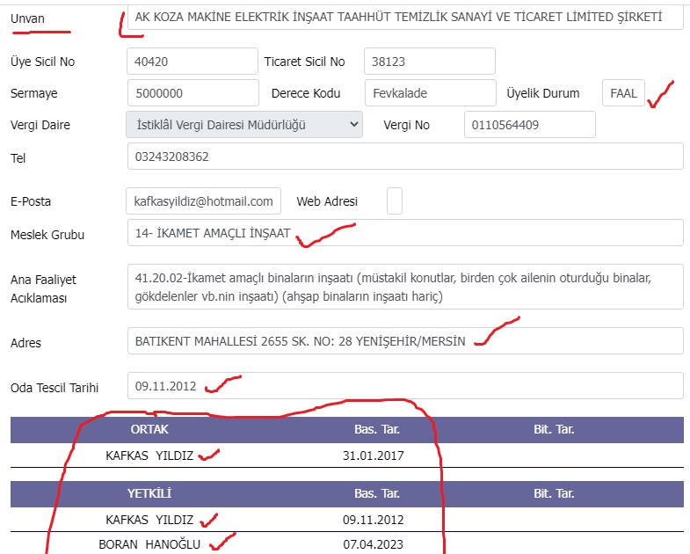Click the Tel label
This screenshot has height=554, width=690.
coord(18,158)
